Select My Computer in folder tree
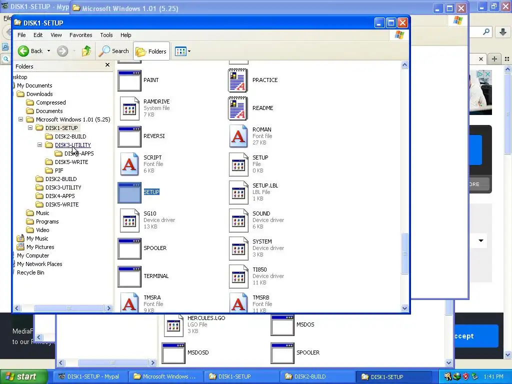The image size is (512, 384). 32,255
